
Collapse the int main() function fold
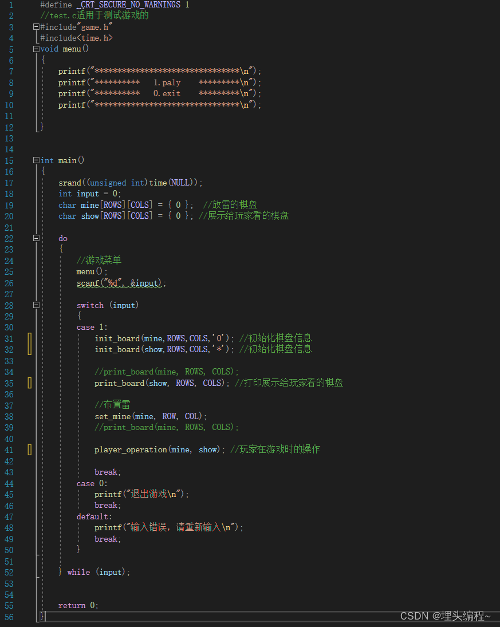pos(36,160)
